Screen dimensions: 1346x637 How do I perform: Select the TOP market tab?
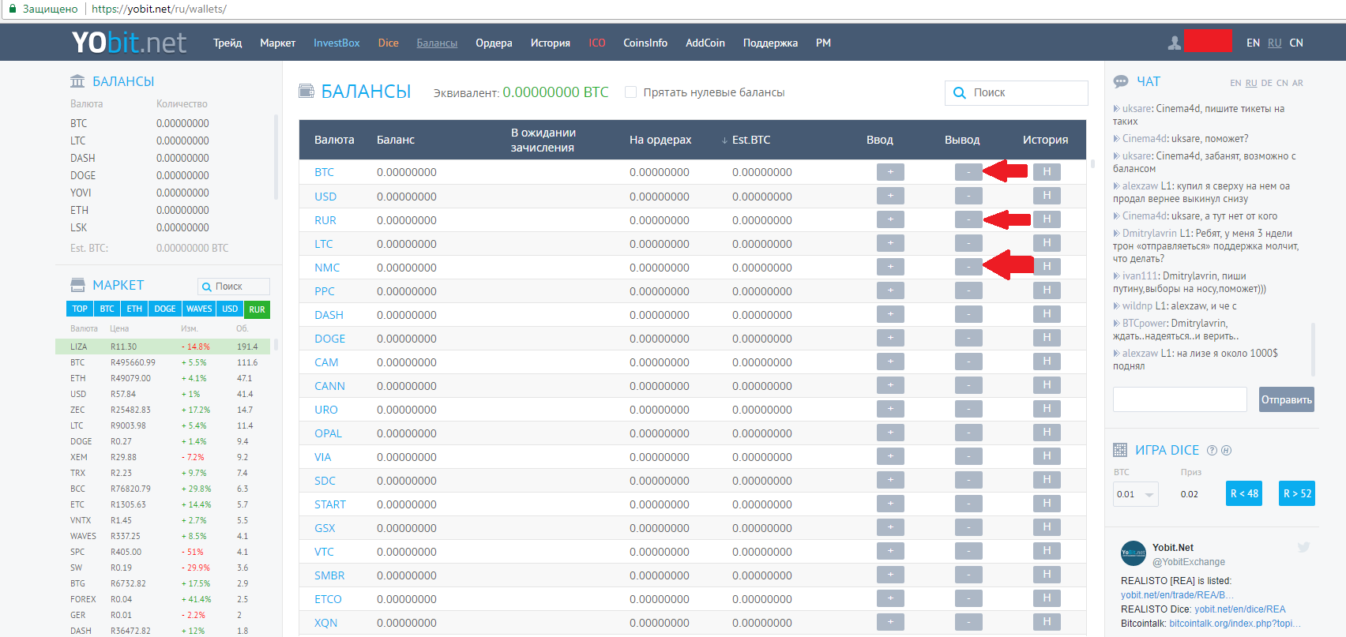[80, 309]
